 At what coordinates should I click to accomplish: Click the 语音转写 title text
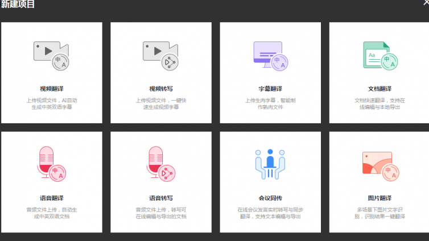(161, 198)
